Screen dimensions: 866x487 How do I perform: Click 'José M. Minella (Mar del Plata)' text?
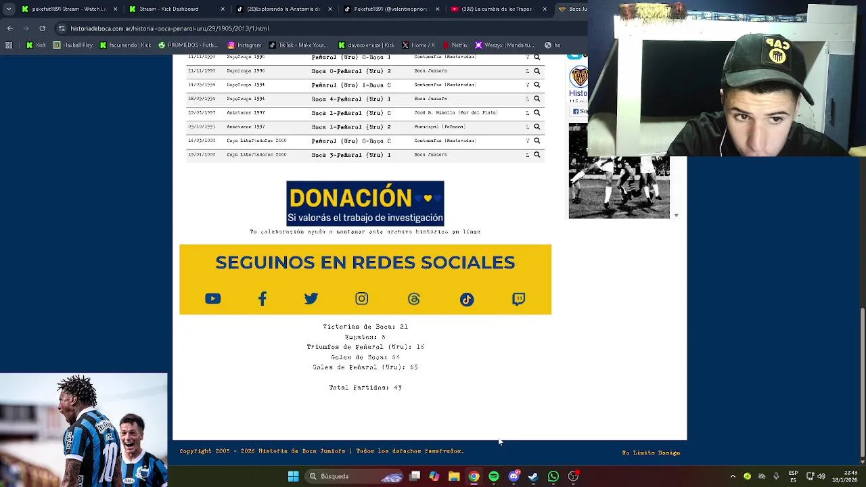[x=456, y=113]
